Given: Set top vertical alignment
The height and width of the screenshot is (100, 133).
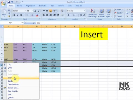Looking at the screenshot, I should click(x=44, y=11).
